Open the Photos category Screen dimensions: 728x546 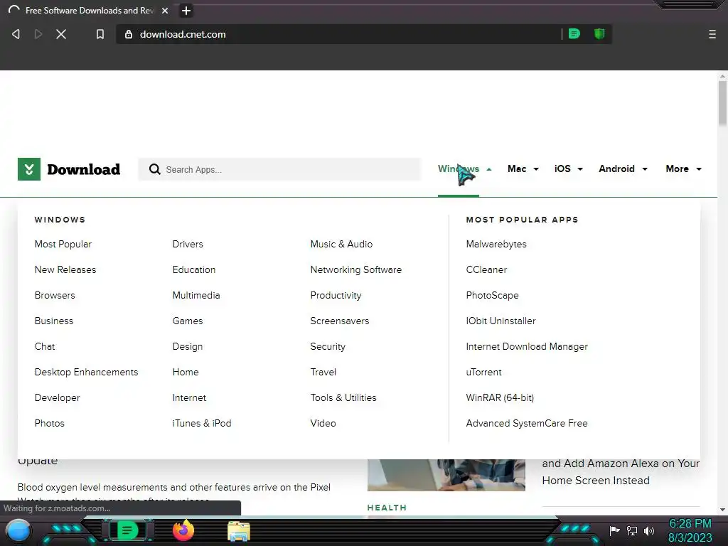[x=50, y=424]
